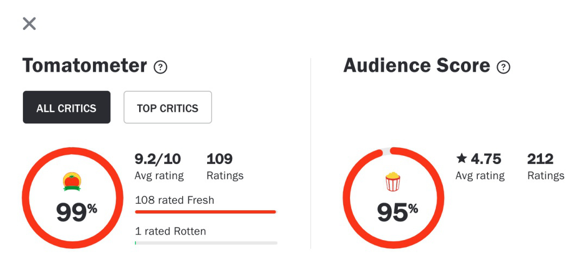The height and width of the screenshot is (270, 587).
Task: Click the Rotten rating bar
Action: point(206,243)
